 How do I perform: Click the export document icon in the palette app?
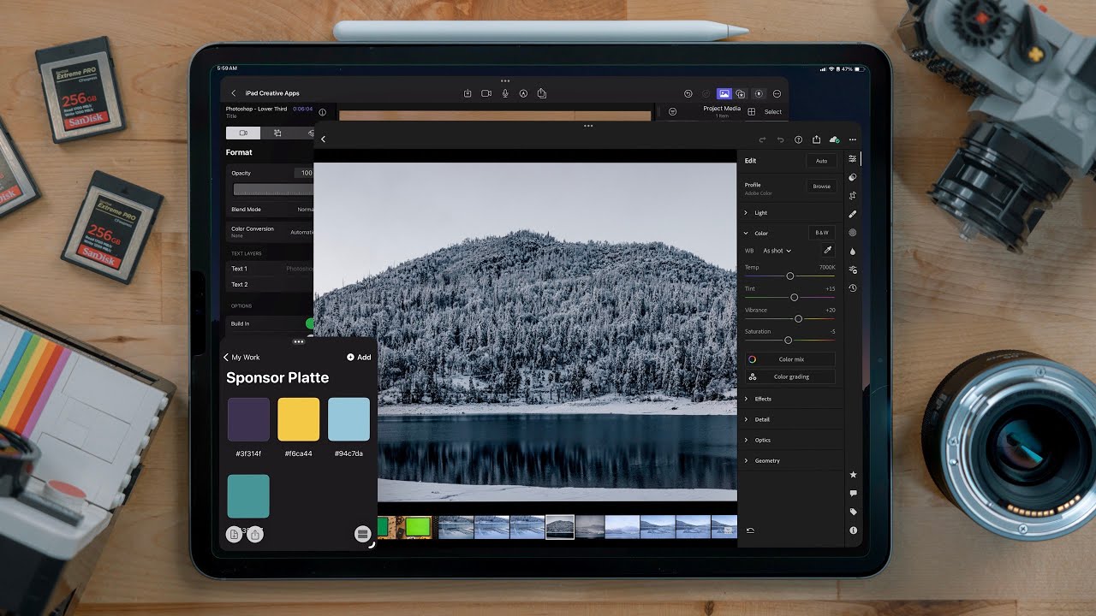pos(234,534)
